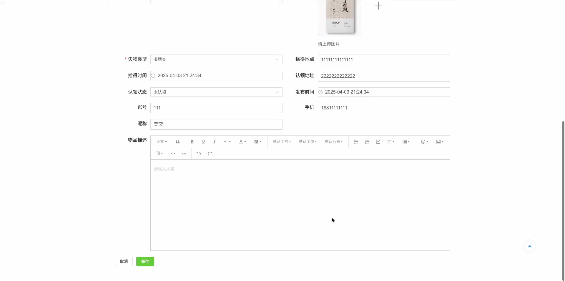Click the 取消 cancel button
This screenshot has height=281, width=565.
point(124,261)
